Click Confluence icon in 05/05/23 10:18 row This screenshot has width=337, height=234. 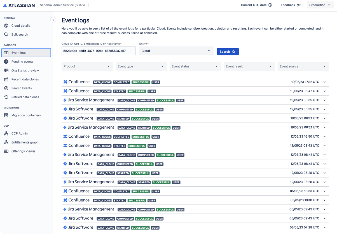65,200
